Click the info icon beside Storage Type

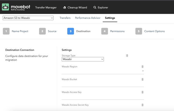tap(127, 56)
